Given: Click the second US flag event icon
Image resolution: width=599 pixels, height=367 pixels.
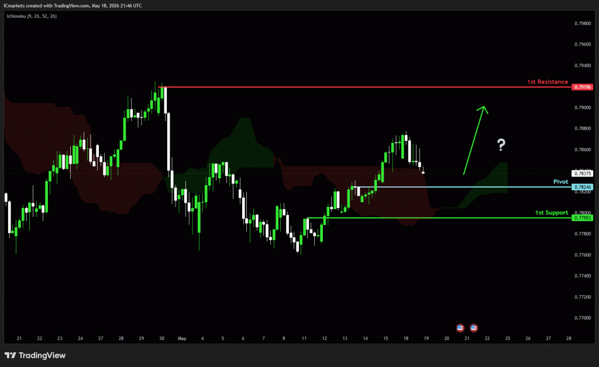Looking at the screenshot, I should click(474, 328).
